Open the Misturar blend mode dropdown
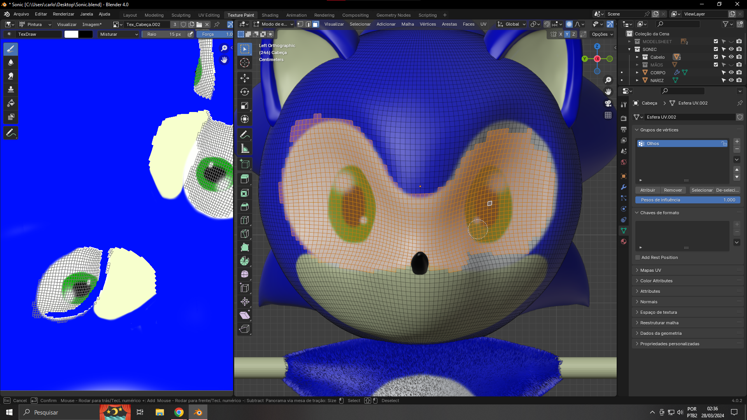Image resolution: width=747 pixels, height=420 pixels. click(x=119, y=34)
